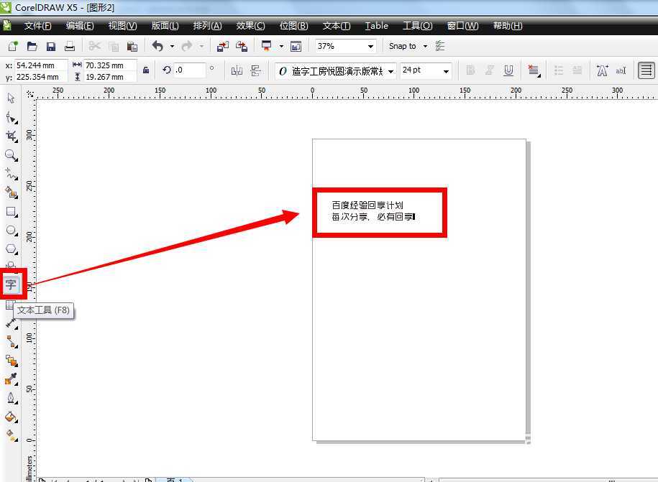Toggle bold text formatting

pyautogui.click(x=471, y=70)
